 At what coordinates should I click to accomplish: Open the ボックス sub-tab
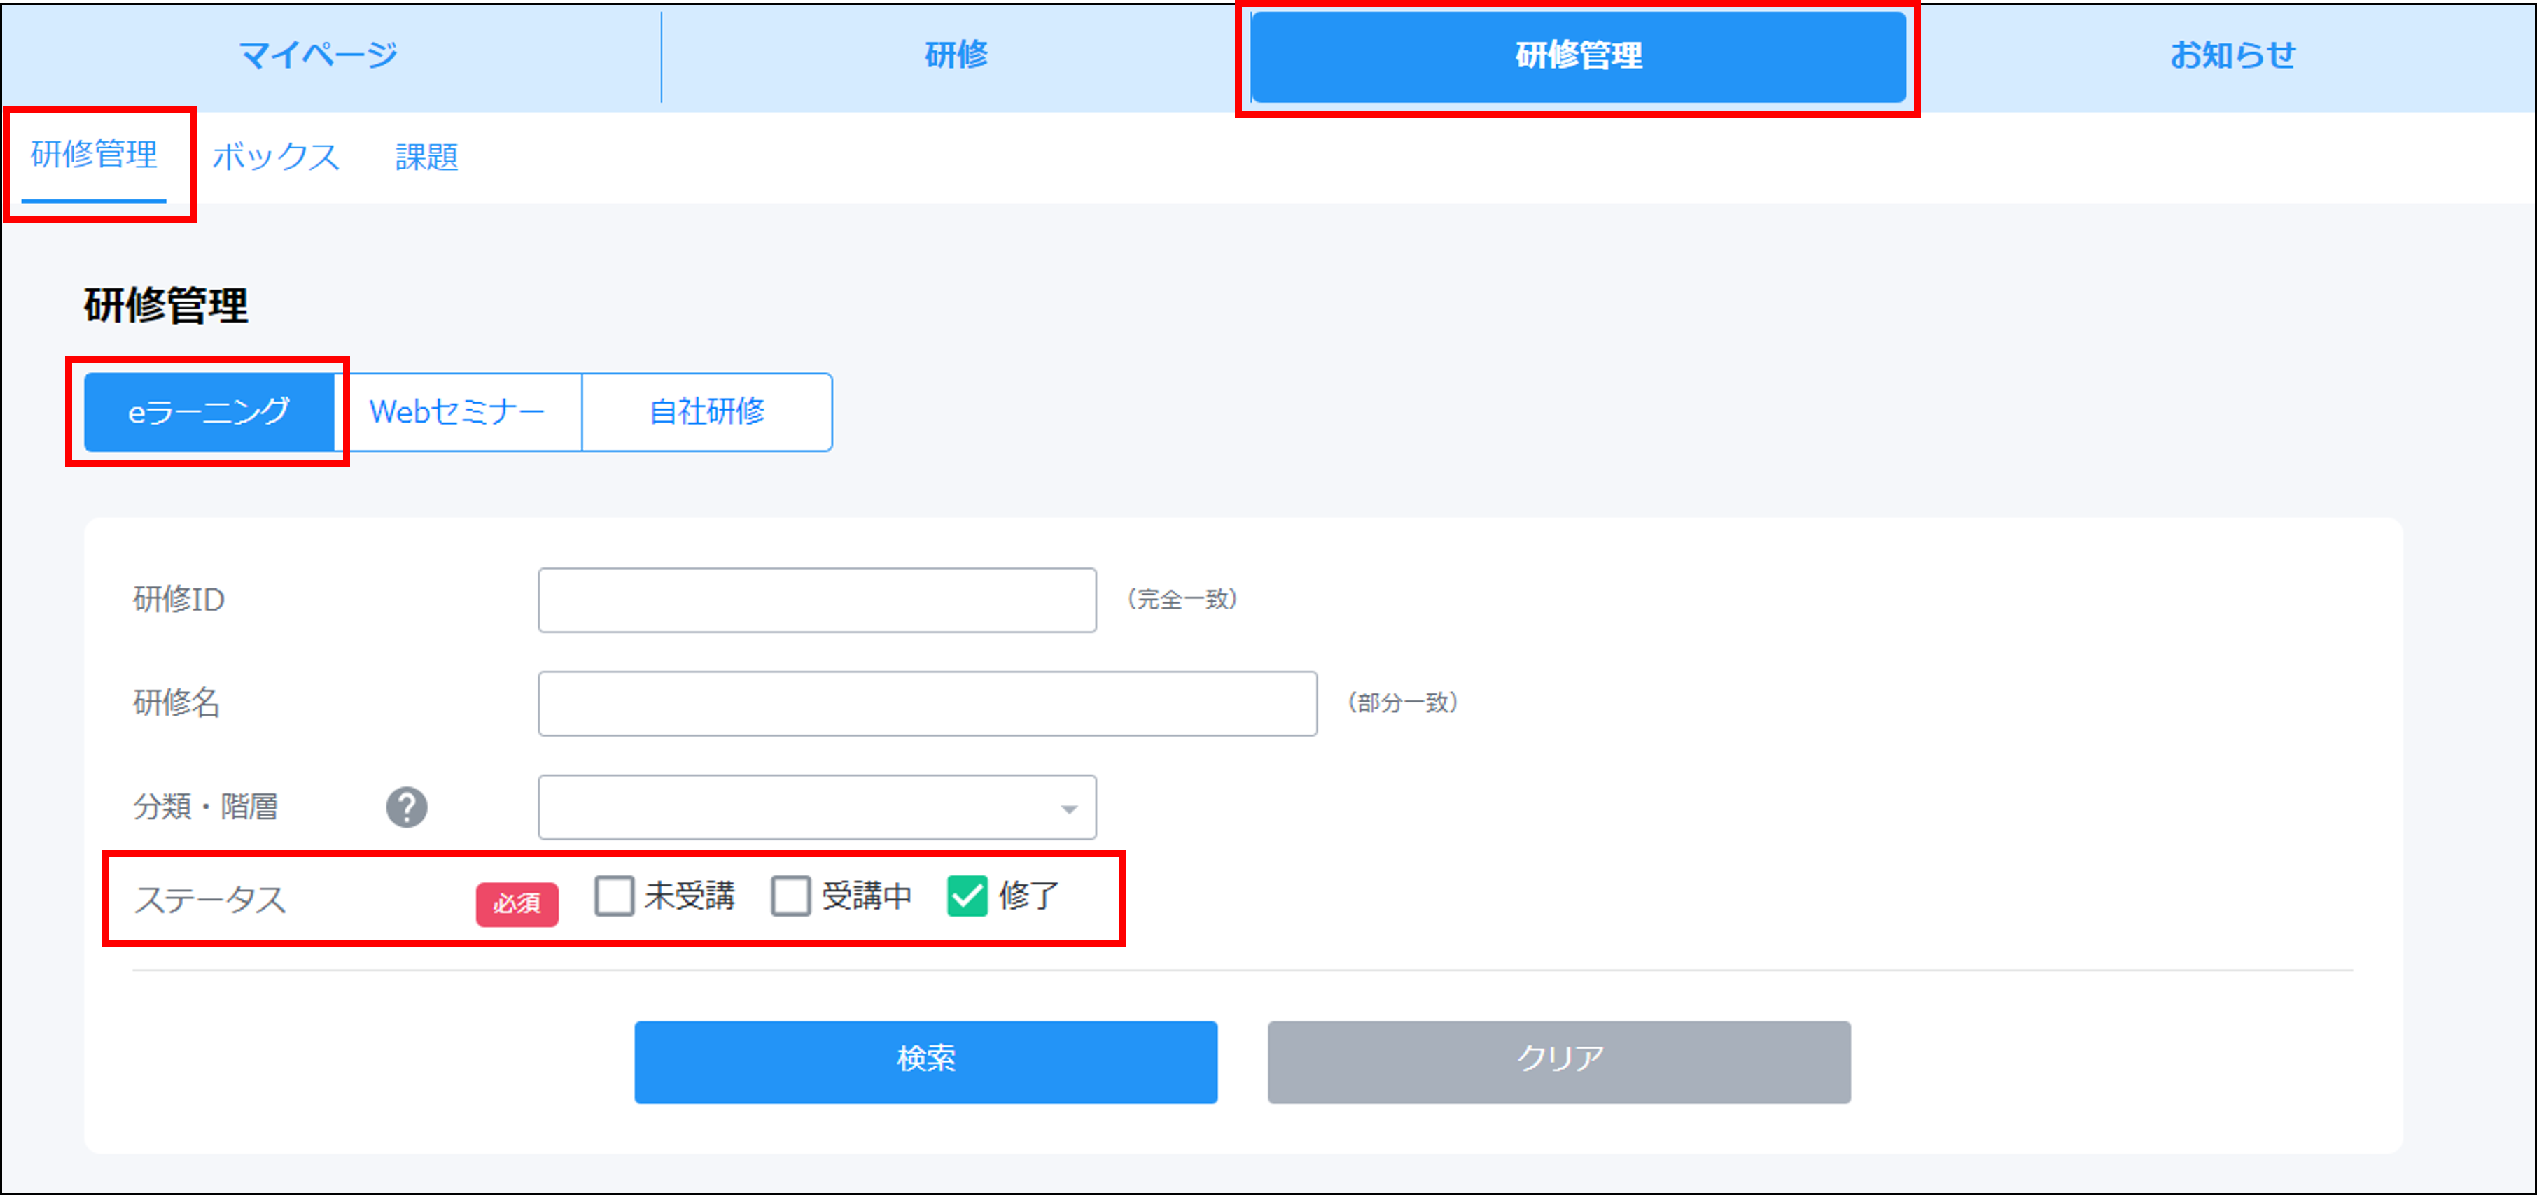point(276,157)
